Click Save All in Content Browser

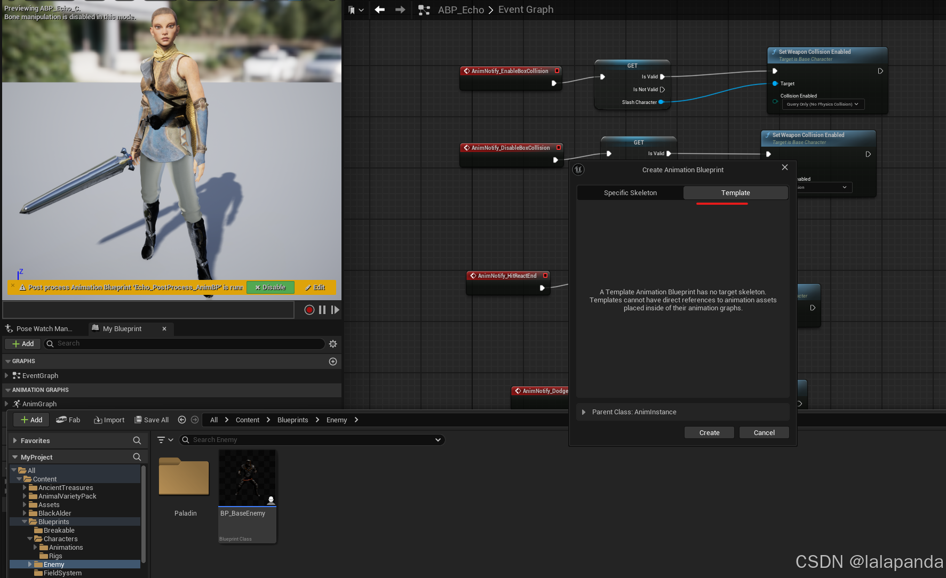pyautogui.click(x=152, y=420)
